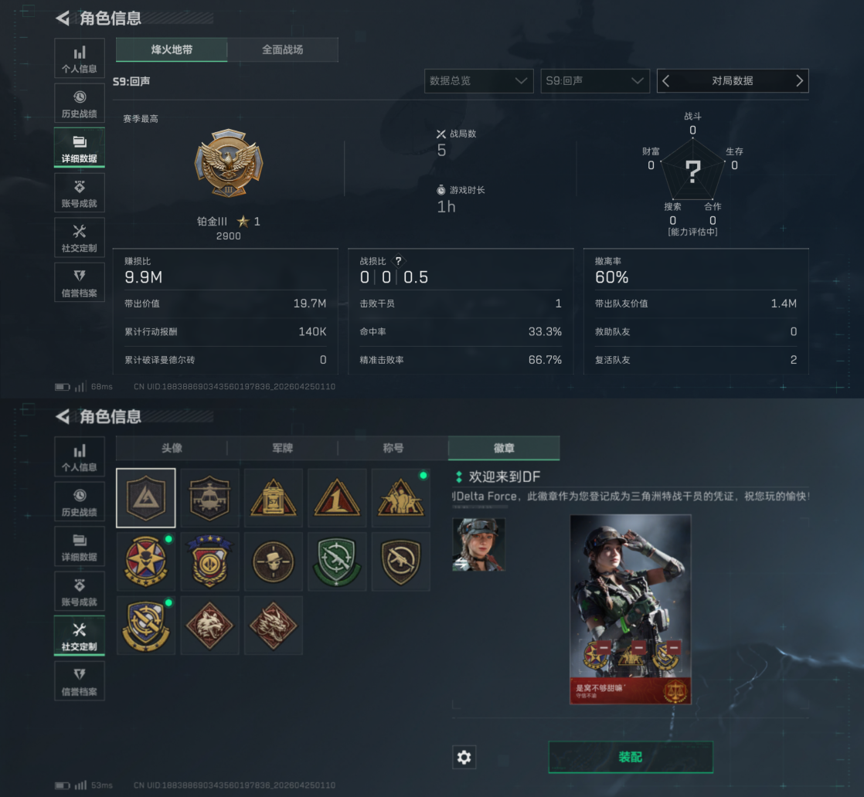The image size is (864, 797).
Task: Open badge settings gear icon
Action: coord(464,758)
